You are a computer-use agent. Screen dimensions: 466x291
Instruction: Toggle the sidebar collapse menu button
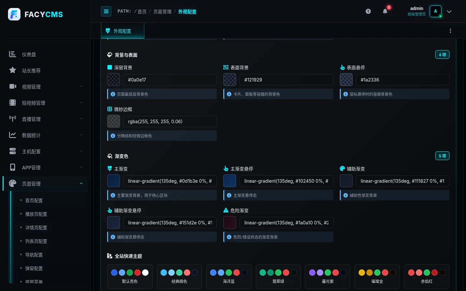106,11
